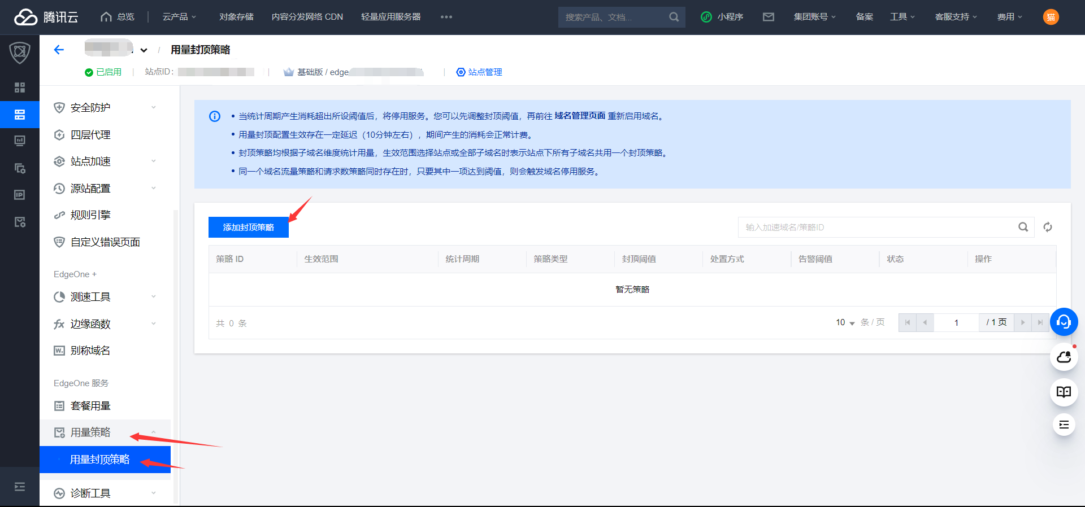Collapse the left rail with bottom menu icon
This screenshot has height=507, width=1085.
pos(20,487)
